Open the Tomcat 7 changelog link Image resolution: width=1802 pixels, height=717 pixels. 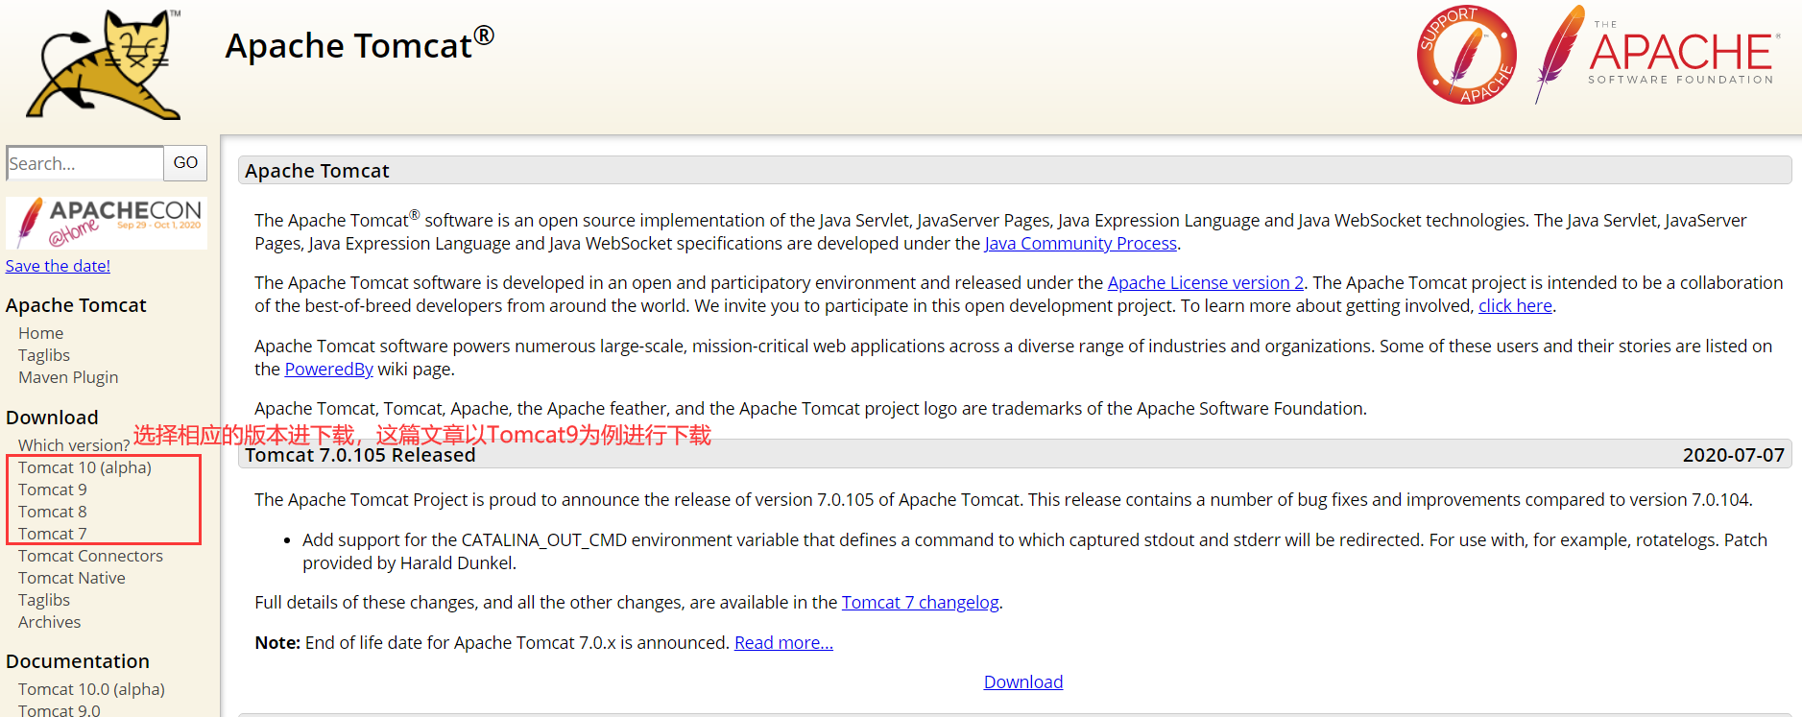coord(920,603)
